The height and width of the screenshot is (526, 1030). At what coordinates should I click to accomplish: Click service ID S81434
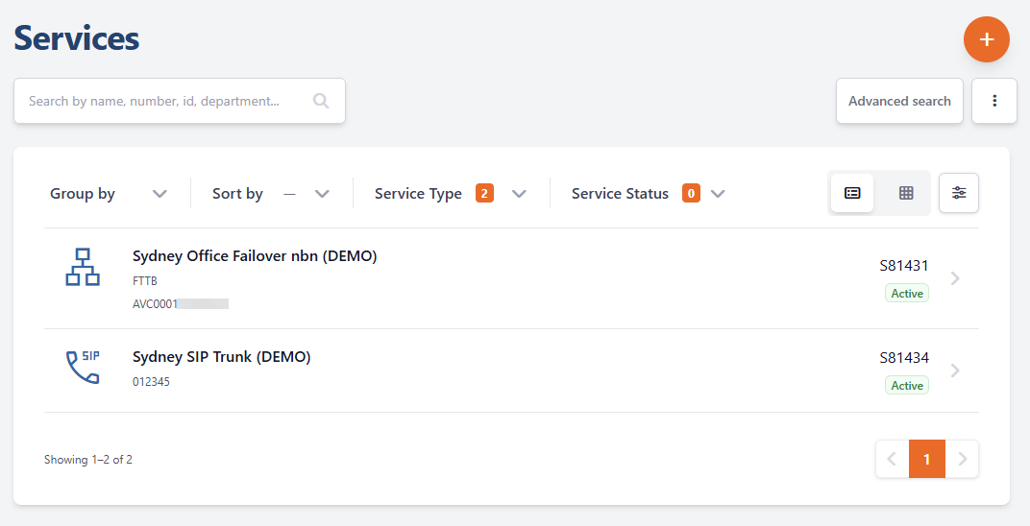tap(904, 357)
